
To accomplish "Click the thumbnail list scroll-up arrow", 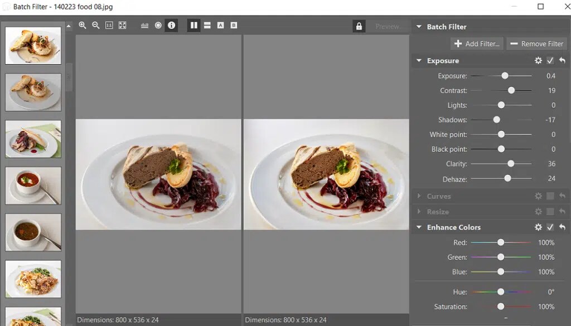I will pos(69,26).
